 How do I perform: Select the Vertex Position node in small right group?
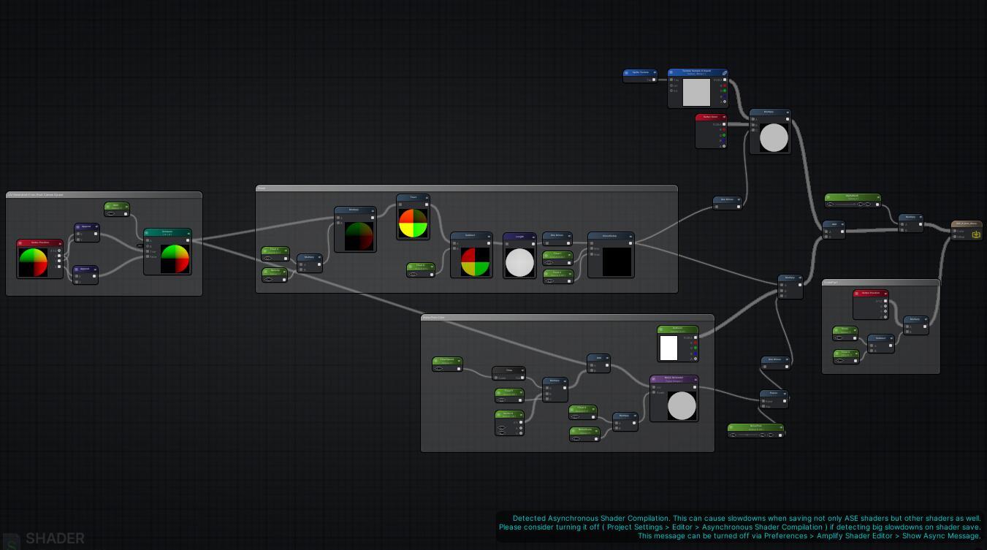coord(871,305)
